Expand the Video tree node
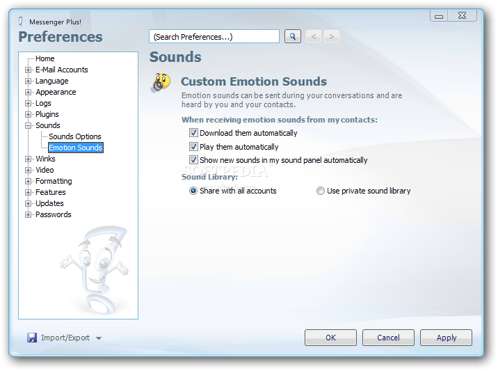This screenshot has width=498, height=371. pyautogui.click(x=29, y=170)
